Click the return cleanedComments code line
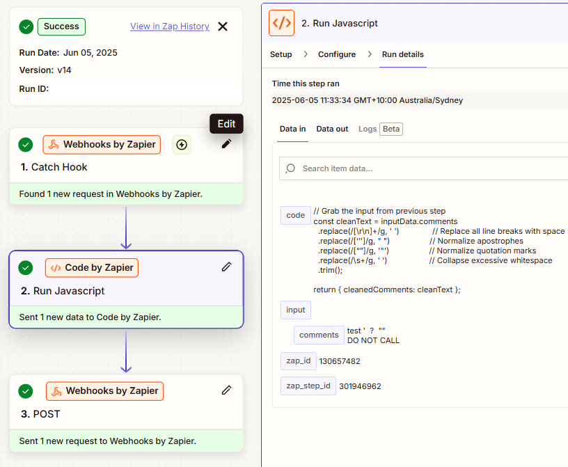The width and height of the screenshot is (568, 467). click(x=387, y=290)
